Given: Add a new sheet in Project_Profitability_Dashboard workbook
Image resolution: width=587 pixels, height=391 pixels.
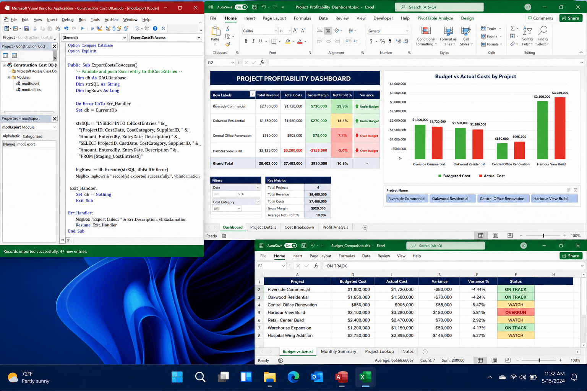Looking at the screenshot, I should pyautogui.click(x=365, y=227).
